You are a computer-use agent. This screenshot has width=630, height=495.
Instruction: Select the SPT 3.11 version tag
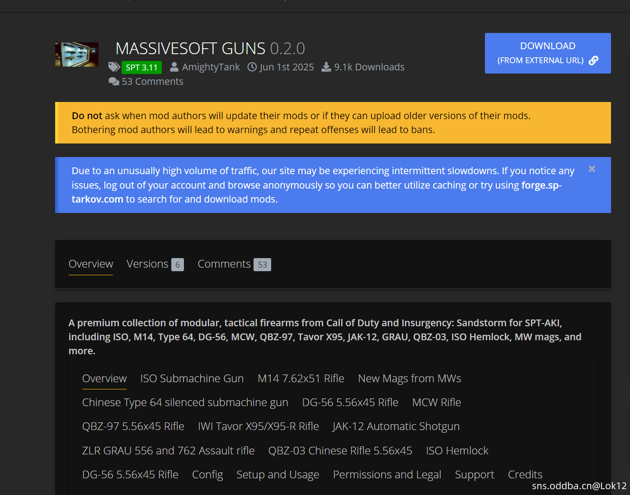pos(141,67)
